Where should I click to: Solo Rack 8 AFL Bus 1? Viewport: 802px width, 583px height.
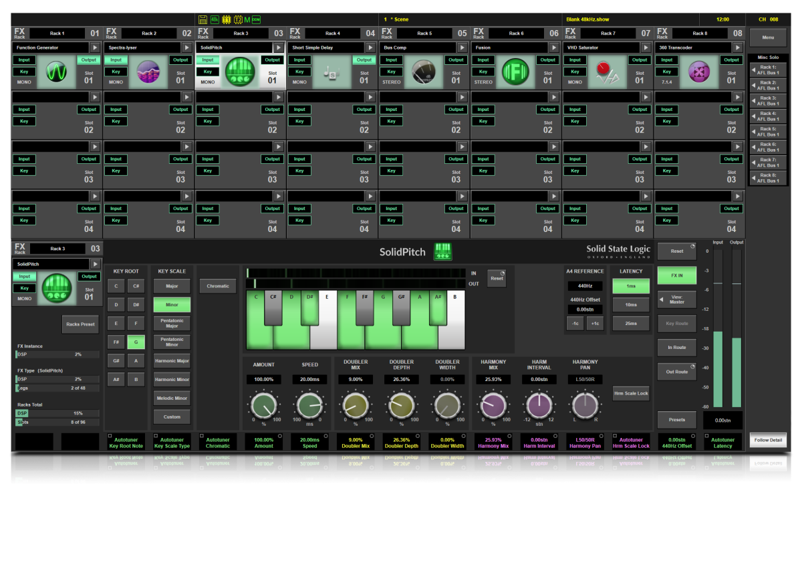tap(767, 178)
